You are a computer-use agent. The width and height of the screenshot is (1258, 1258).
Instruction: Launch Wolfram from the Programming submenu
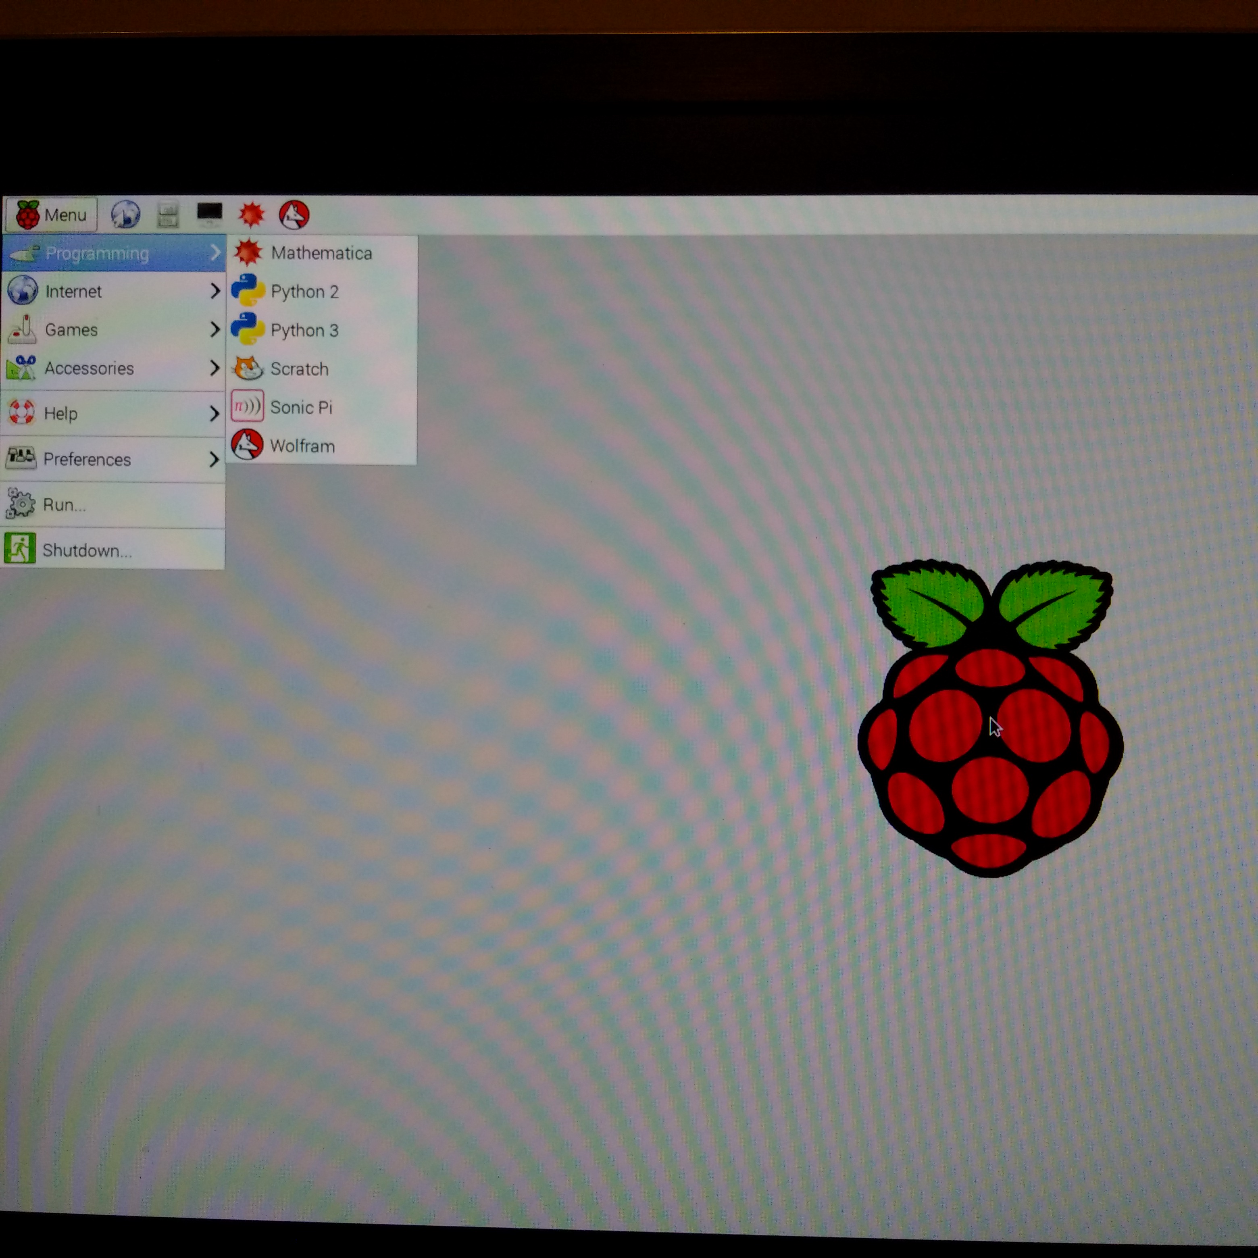302,446
